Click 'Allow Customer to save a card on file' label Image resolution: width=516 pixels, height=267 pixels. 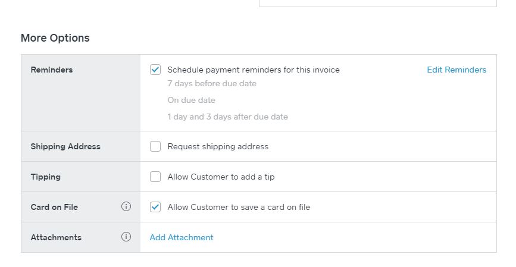239,207
